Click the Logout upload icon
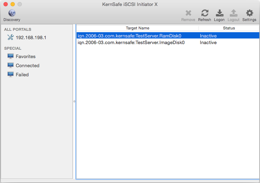 click(x=233, y=13)
